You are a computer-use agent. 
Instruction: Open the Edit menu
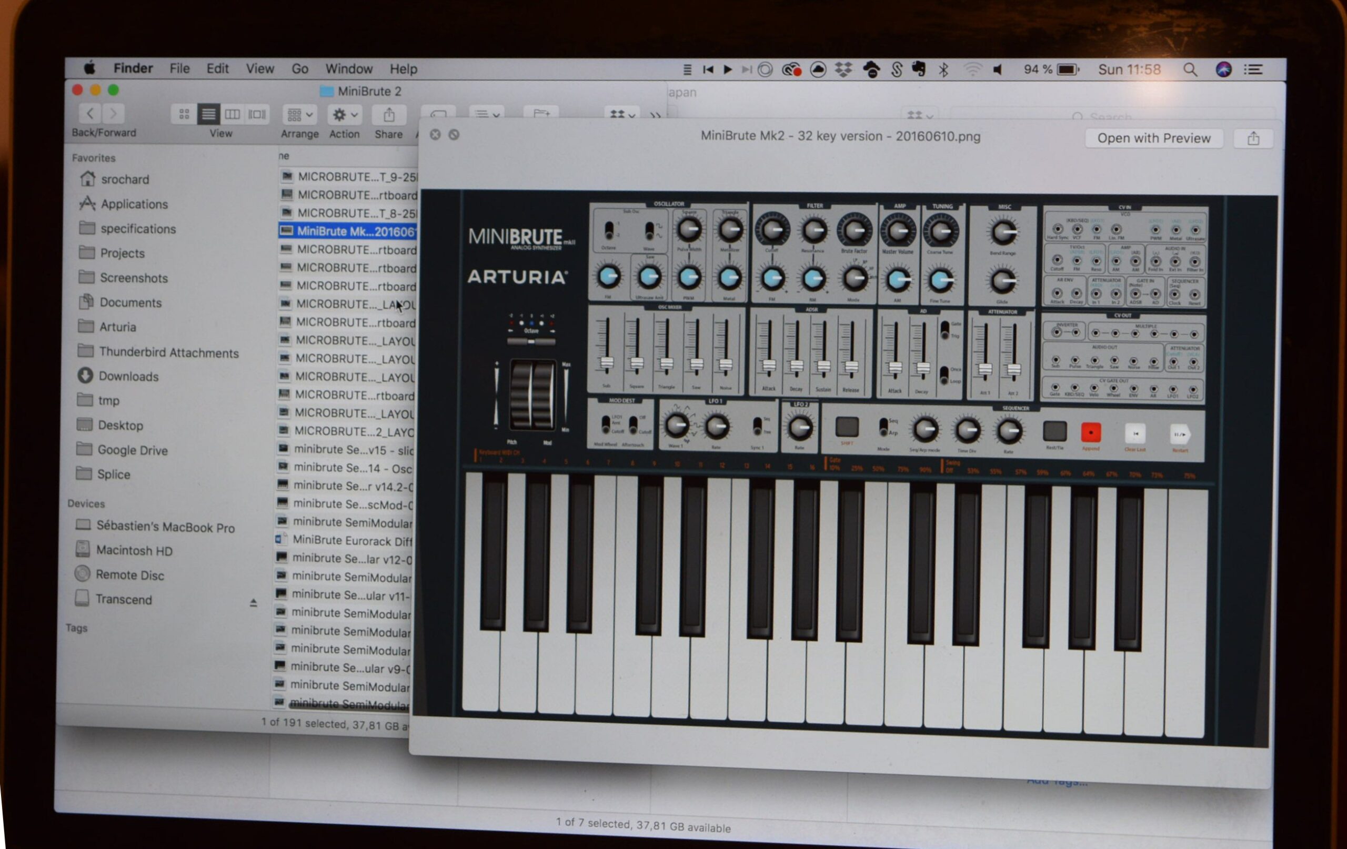(218, 68)
